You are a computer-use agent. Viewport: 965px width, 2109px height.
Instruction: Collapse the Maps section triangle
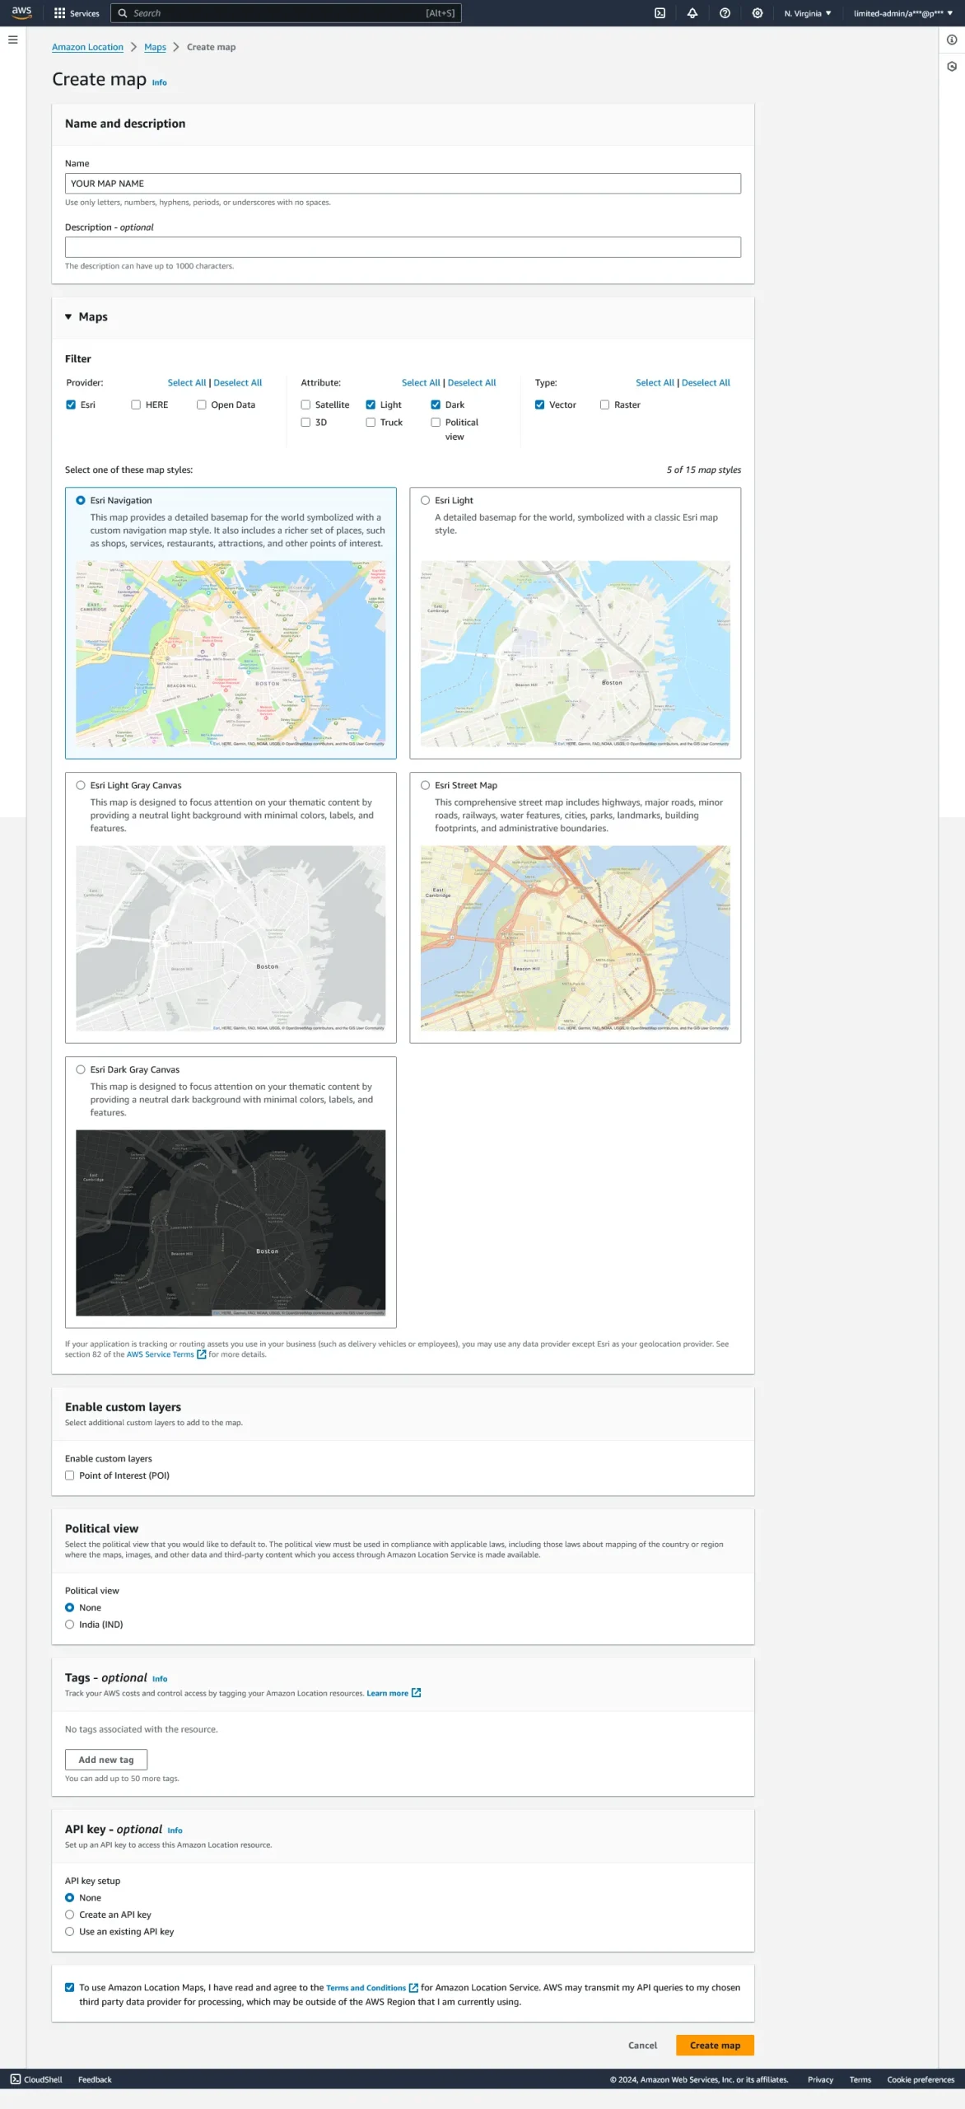(68, 317)
